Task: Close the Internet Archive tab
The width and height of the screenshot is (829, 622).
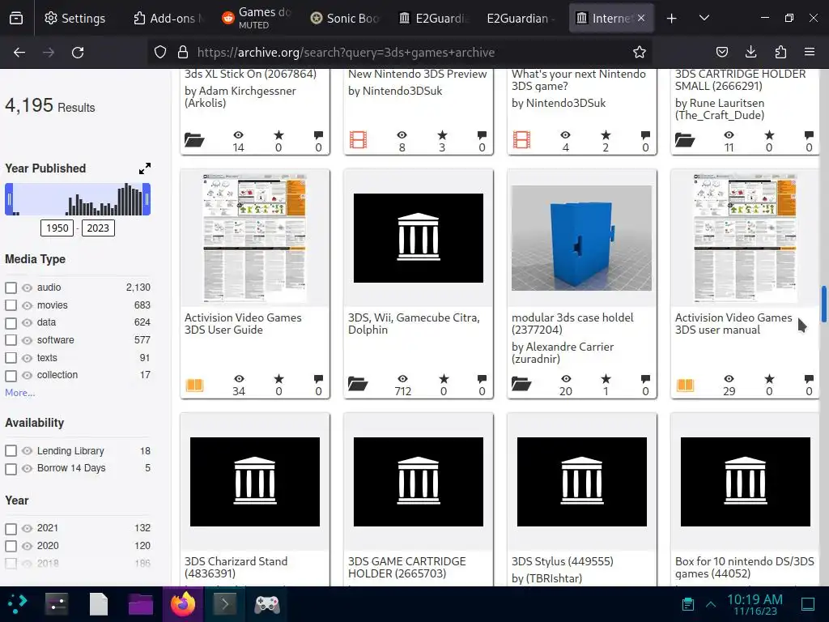Action: point(641,18)
